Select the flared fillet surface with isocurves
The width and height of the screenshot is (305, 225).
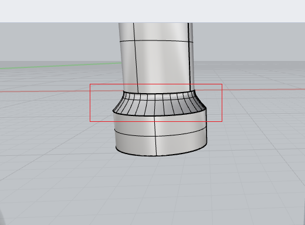[x=160, y=104]
